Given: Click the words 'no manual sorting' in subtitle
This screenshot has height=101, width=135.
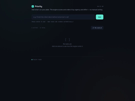Looking at the screenshot, I should coord(96,10).
